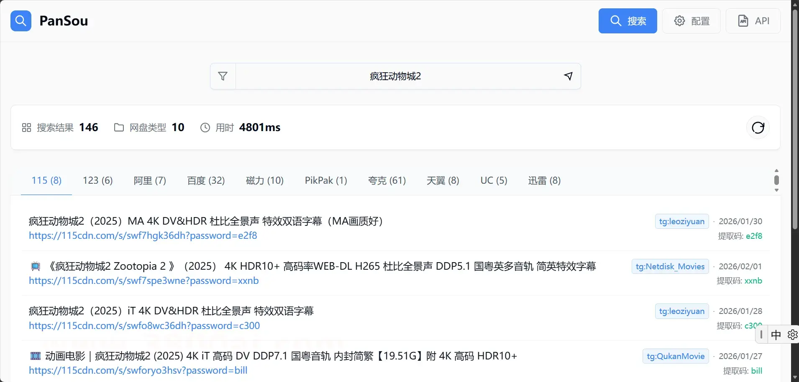This screenshot has width=799, height=382.
Task: Click the page vertical scrollbar thumb
Action: pyautogui.click(x=795, y=117)
